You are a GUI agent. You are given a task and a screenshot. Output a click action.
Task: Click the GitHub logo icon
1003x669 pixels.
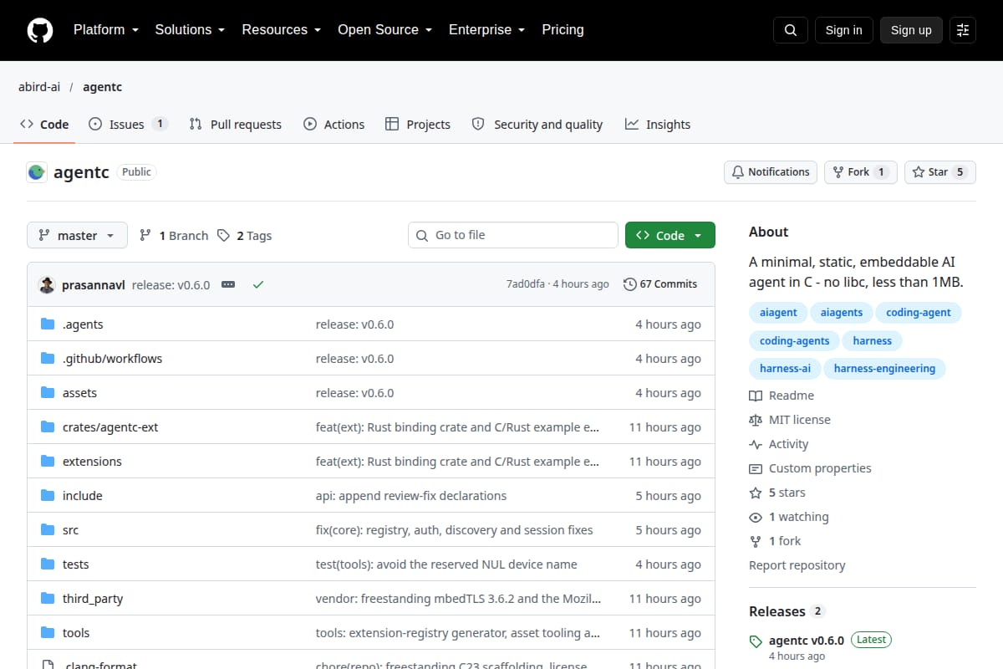point(40,30)
